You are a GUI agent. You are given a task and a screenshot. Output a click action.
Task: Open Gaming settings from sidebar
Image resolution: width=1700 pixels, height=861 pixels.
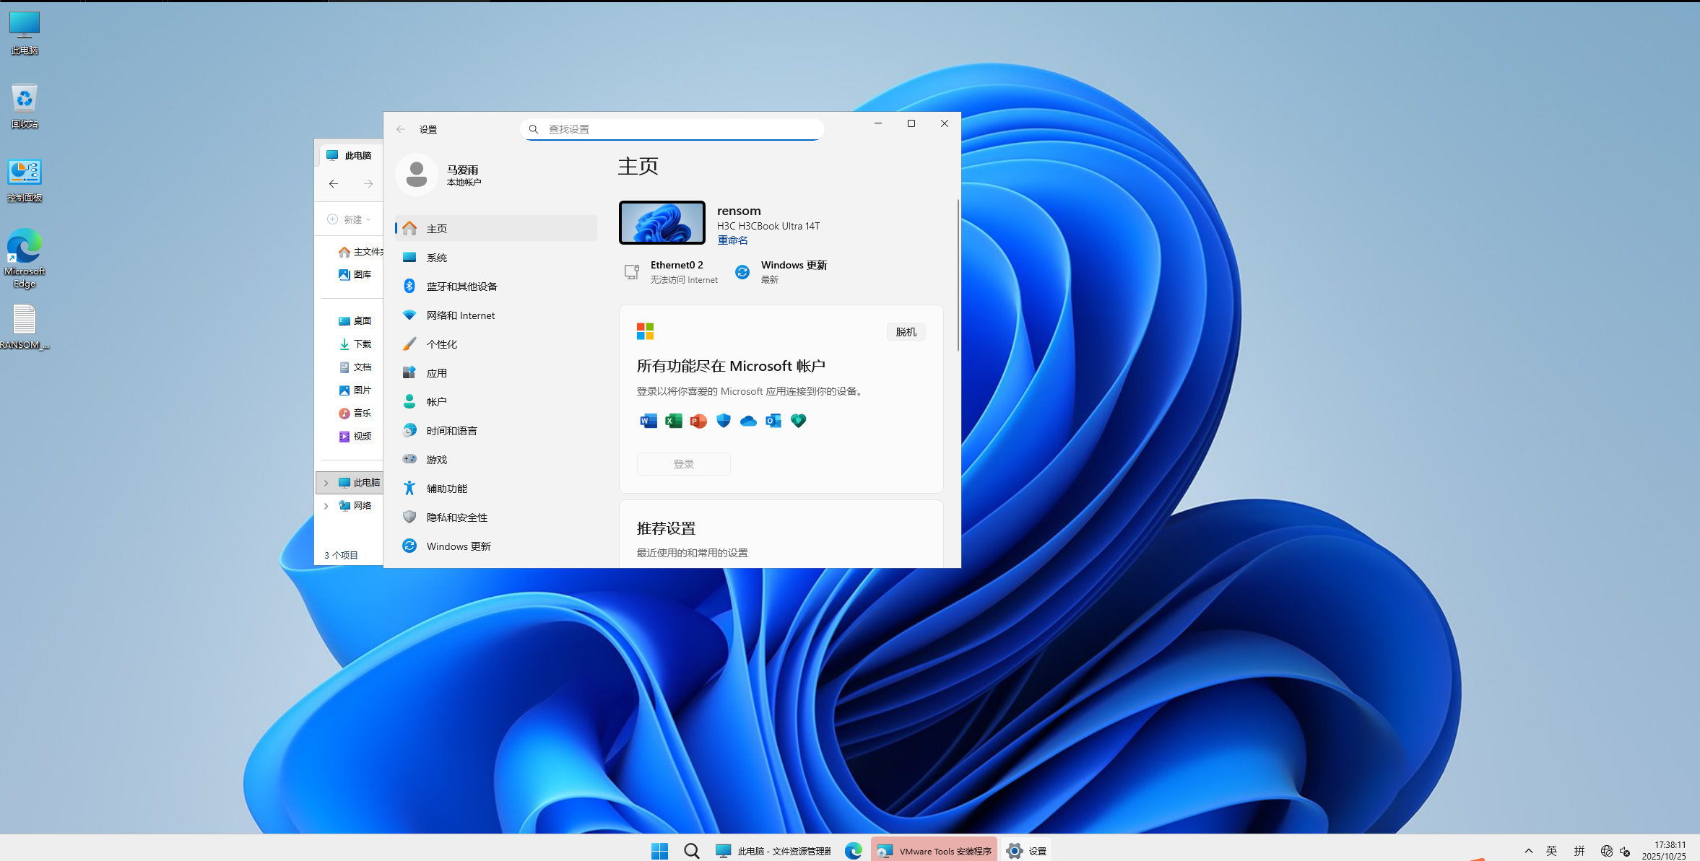coord(436,460)
